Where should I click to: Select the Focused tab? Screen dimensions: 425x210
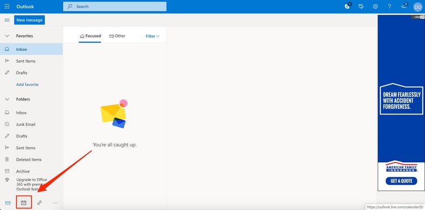90,36
